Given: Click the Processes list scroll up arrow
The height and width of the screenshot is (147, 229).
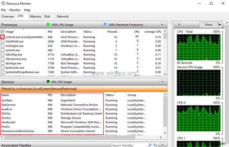Looking at the screenshot, I should point(165,31).
